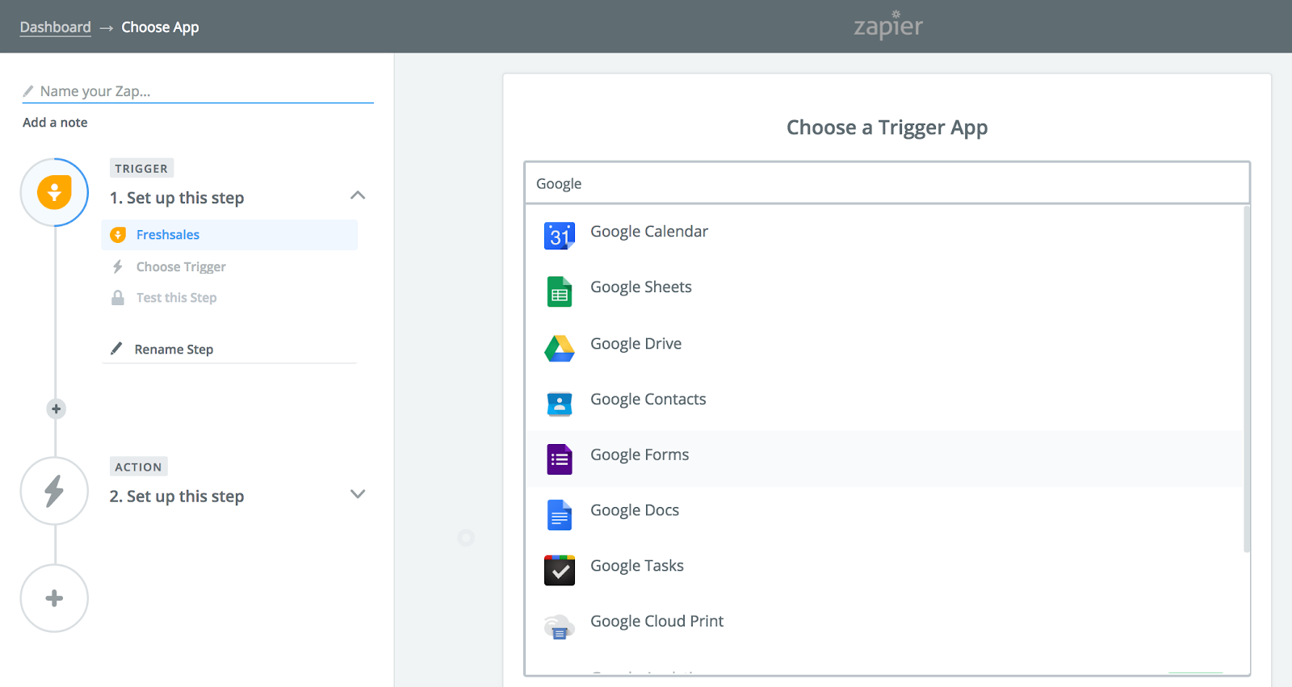
Task: Click the trigger app search box
Action: (x=887, y=183)
